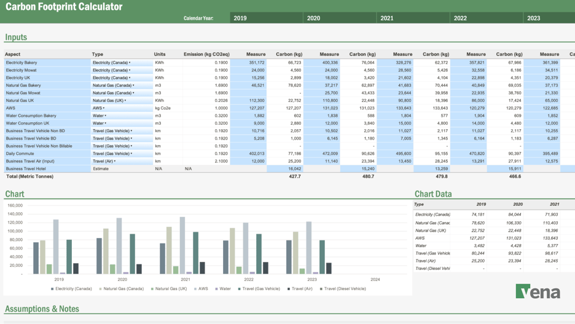The image size is (575, 324).
Task: Click the Vena logo
Action: (538, 291)
